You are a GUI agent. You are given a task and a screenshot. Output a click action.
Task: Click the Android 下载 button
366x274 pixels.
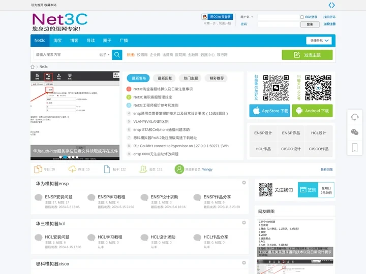312,111
